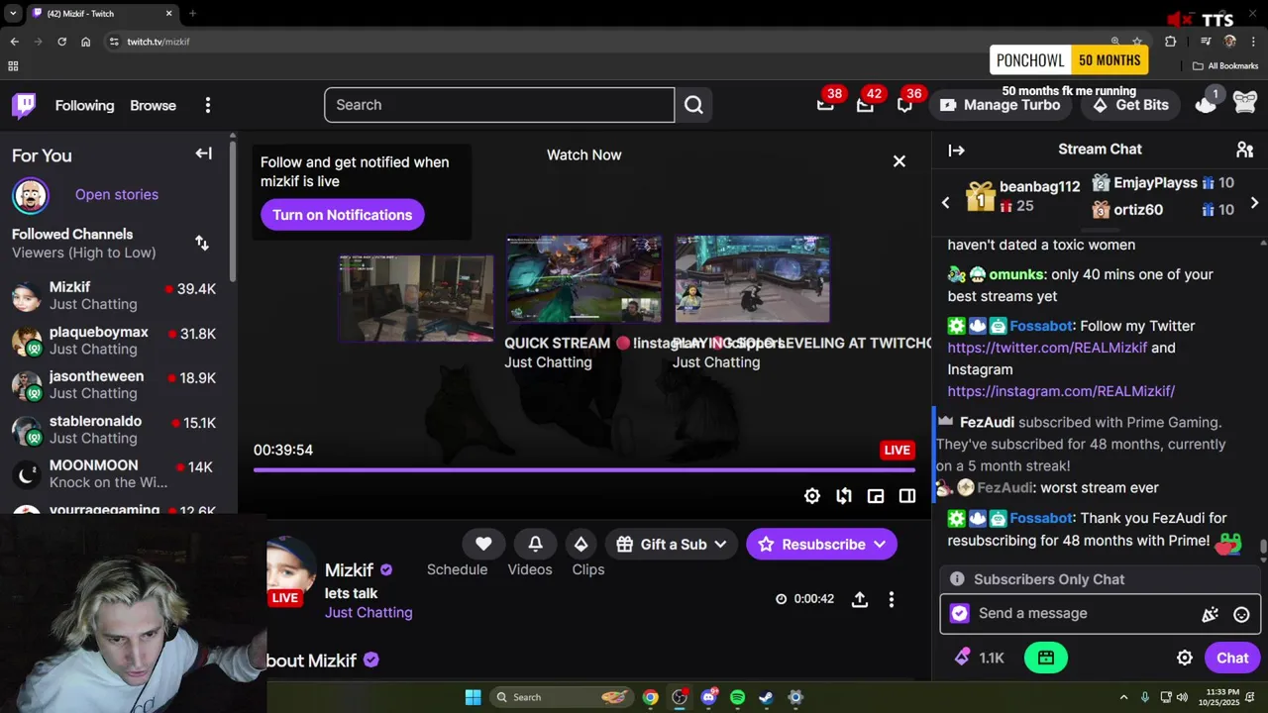Open the Twitch home logo
The height and width of the screenshot is (713, 1268).
(x=24, y=105)
